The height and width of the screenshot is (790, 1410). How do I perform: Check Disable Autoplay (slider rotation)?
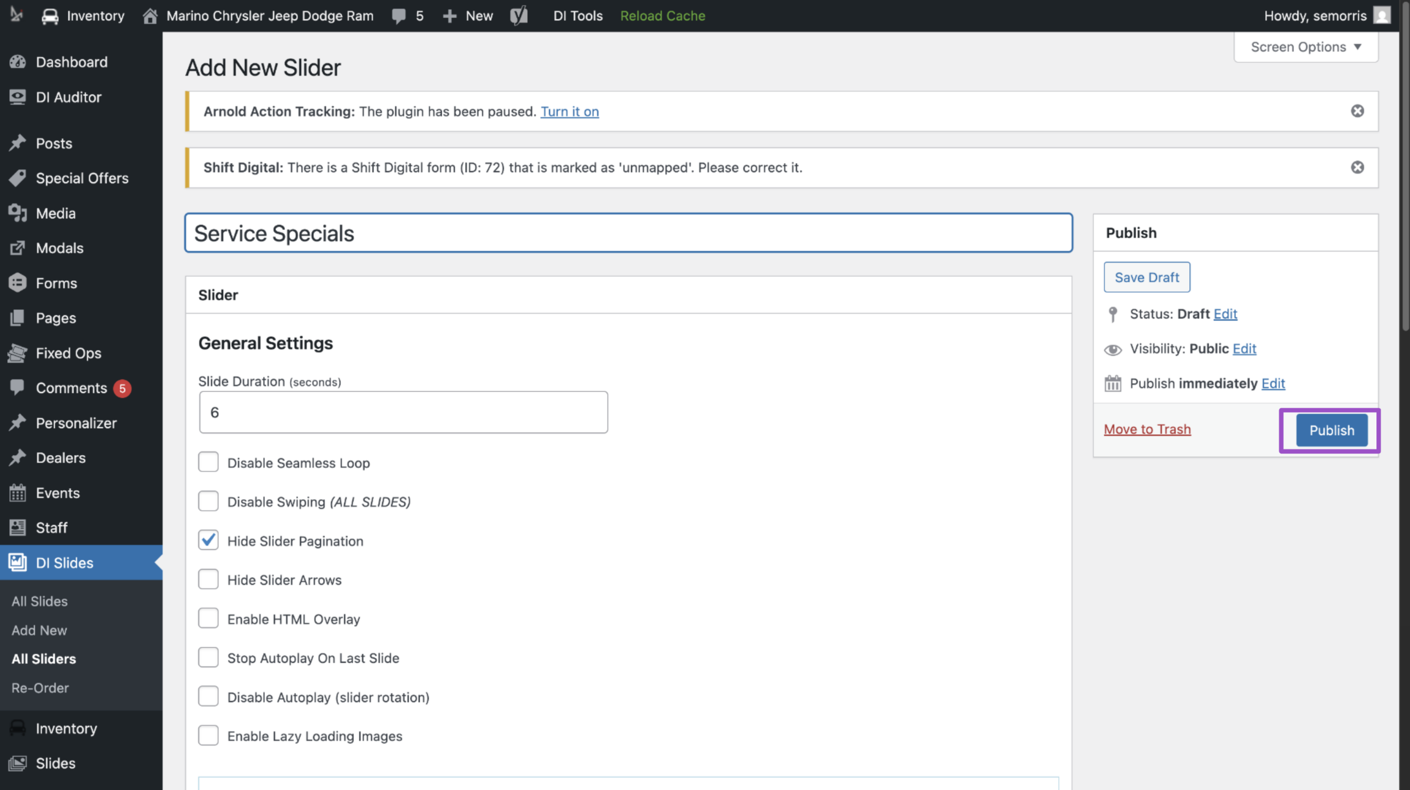tap(208, 696)
